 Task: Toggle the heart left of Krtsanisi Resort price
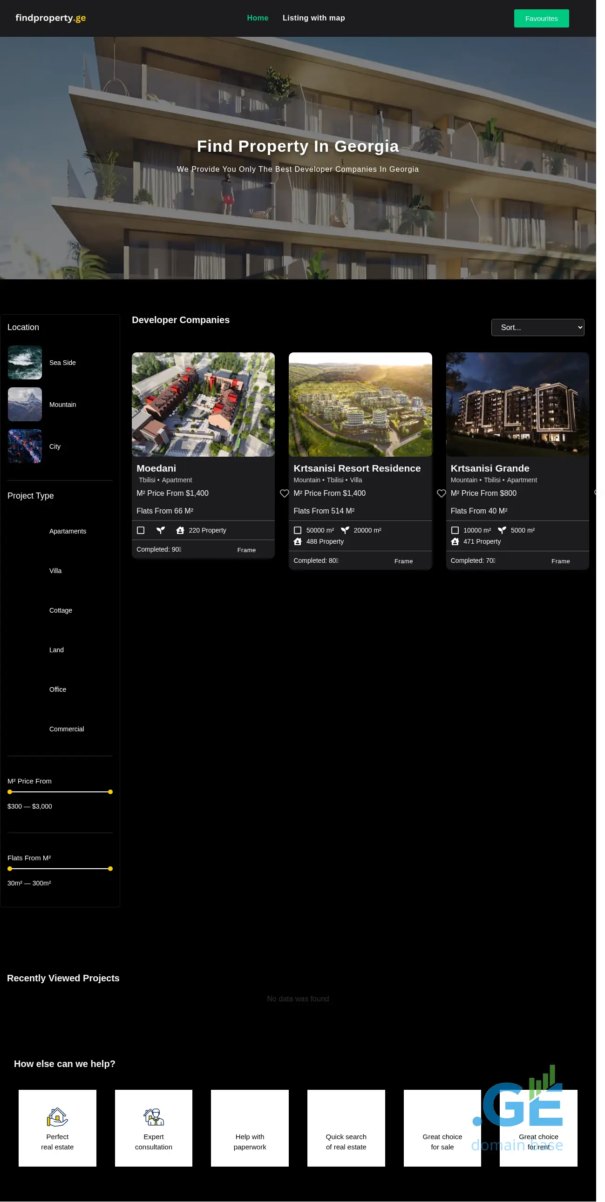(284, 493)
